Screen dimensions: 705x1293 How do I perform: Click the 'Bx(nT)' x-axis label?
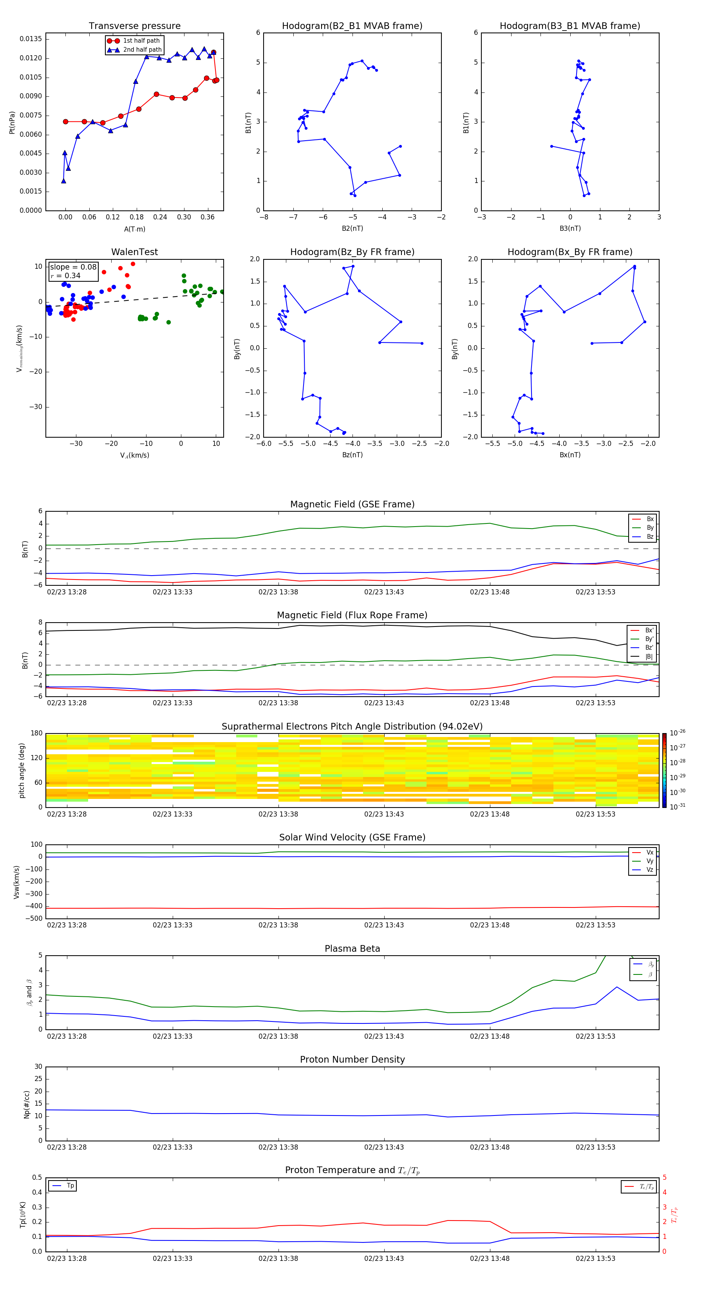pyautogui.click(x=570, y=455)
